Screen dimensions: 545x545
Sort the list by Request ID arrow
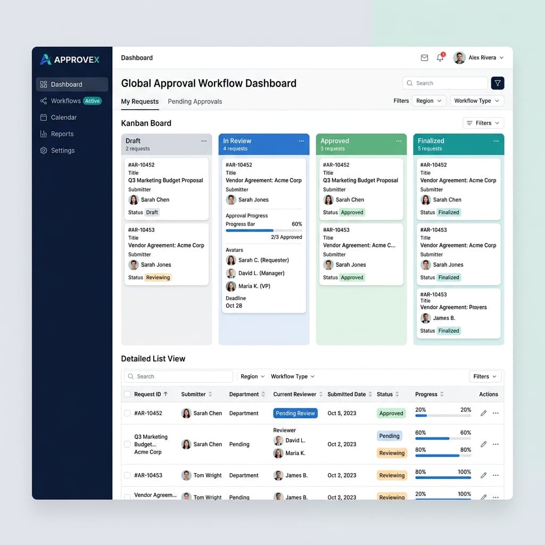pyautogui.click(x=166, y=394)
